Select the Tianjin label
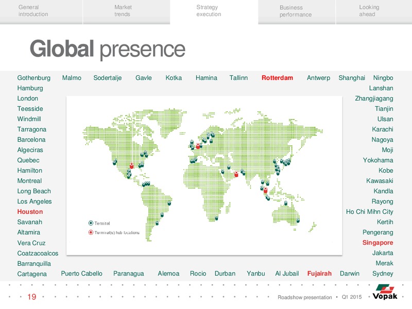This screenshot has width=412, height=309. (x=384, y=109)
